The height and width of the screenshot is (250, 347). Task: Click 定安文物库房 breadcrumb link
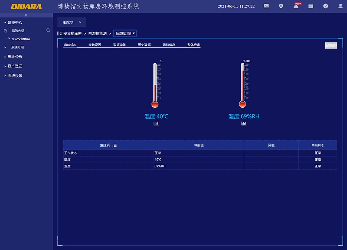pyautogui.click(x=70, y=33)
